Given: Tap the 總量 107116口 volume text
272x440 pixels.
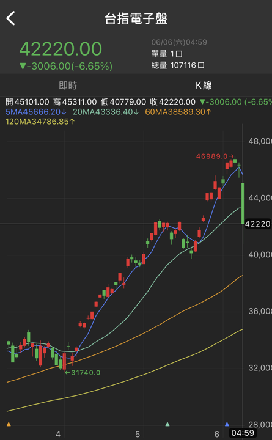Looking at the screenshot, I should [178, 65].
